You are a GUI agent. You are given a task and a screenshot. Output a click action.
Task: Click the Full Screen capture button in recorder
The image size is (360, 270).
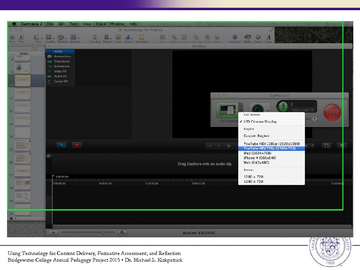point(227,110)
